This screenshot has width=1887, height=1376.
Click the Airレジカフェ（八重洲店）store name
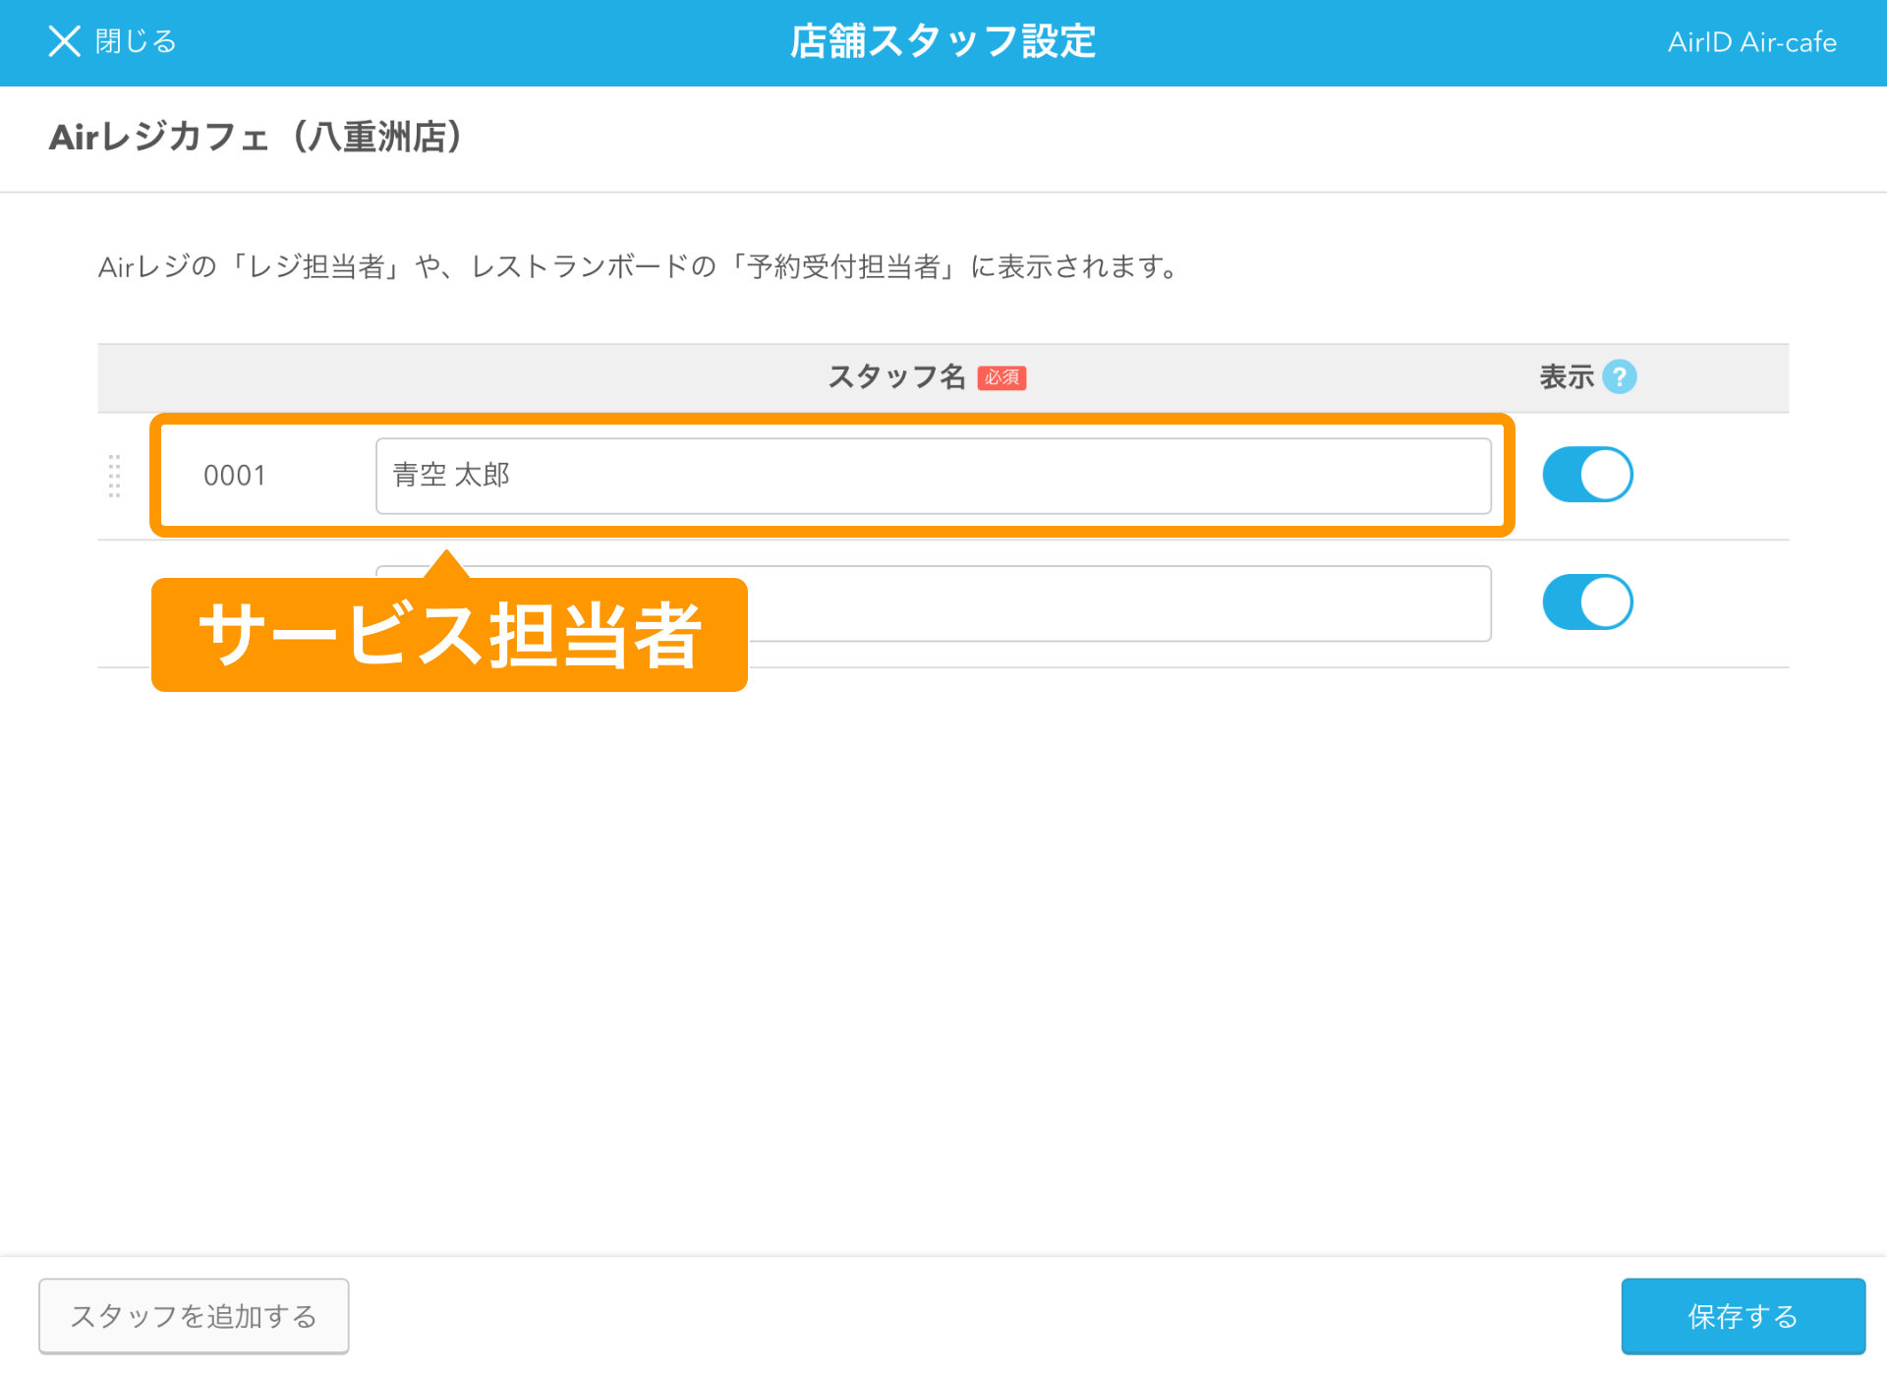point(255,137)
